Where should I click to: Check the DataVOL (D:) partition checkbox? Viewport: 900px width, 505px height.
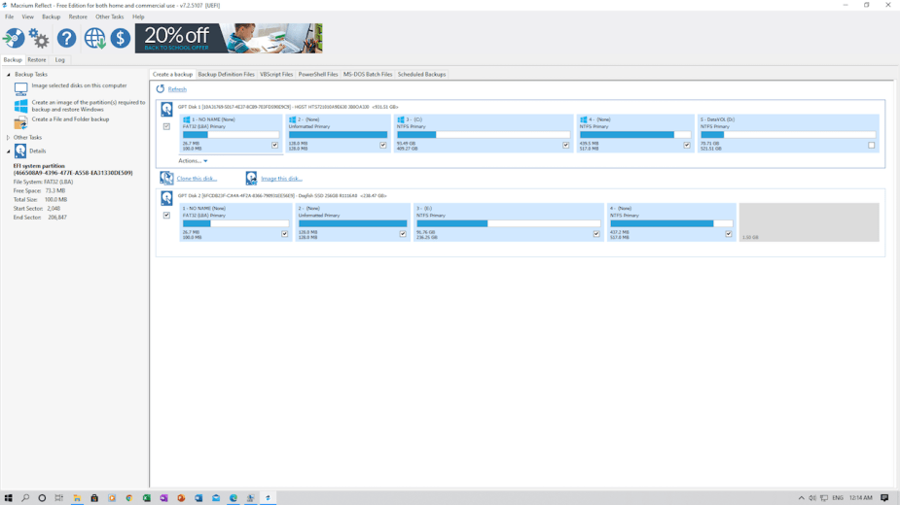tap(871, 146)
